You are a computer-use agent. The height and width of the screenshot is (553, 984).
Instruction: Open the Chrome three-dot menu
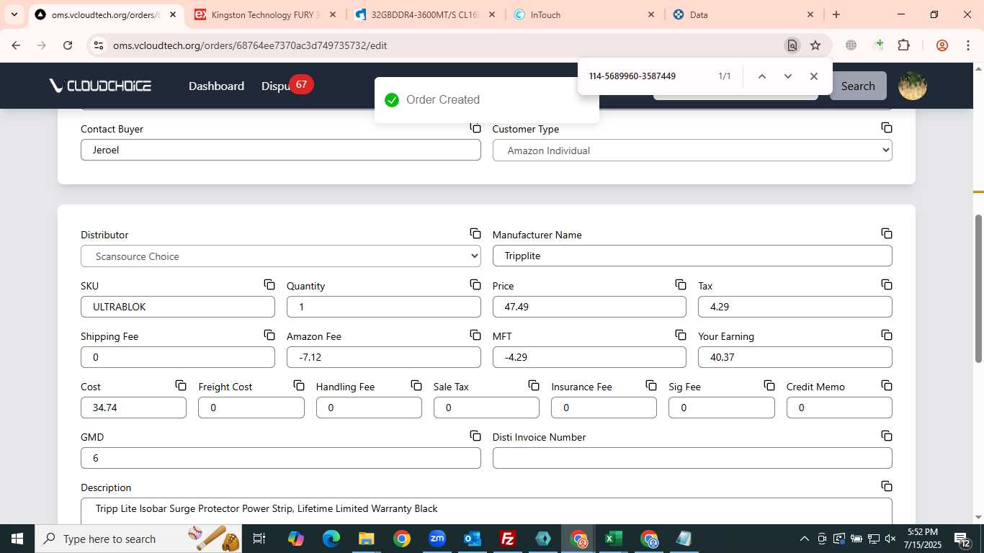[x=967, y=45]
